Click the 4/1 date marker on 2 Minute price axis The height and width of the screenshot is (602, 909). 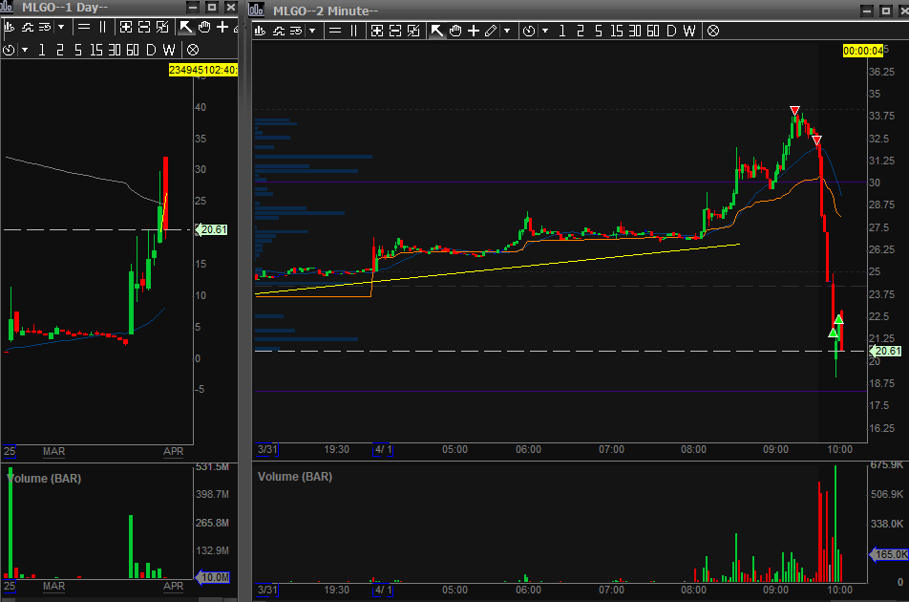coord(383,449)
